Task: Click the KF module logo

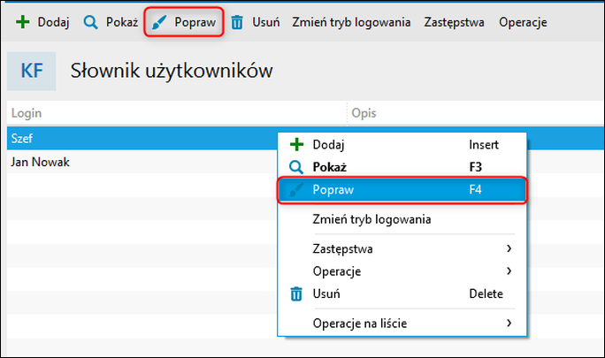Action: [32, 71]
